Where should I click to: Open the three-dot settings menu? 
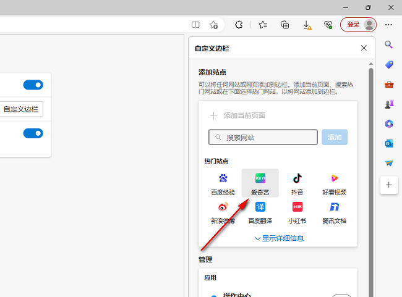click(x=388, y=25)
